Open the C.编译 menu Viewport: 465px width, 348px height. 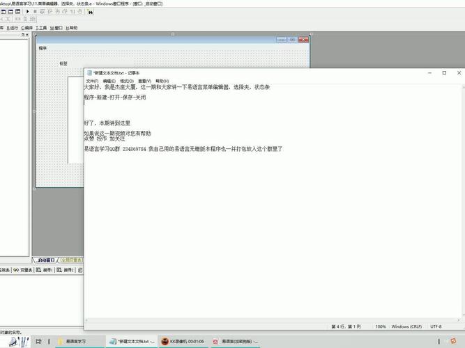(x=26, y=28)
